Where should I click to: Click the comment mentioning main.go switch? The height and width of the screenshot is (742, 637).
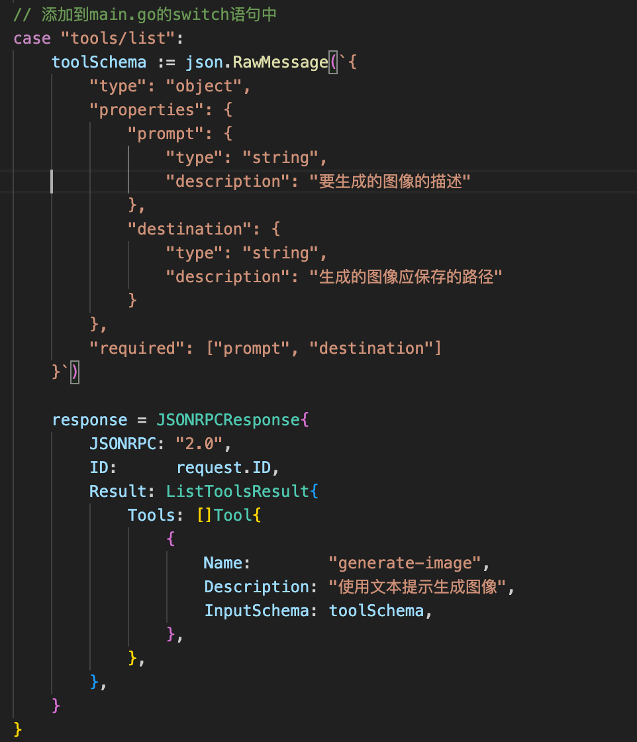click(145, 14)
